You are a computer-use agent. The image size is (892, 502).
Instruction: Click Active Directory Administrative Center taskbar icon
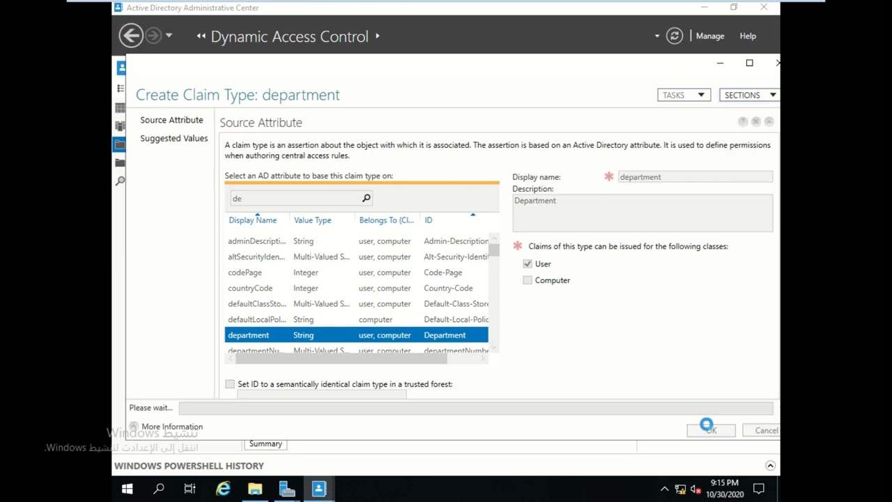tap(319, 489)
